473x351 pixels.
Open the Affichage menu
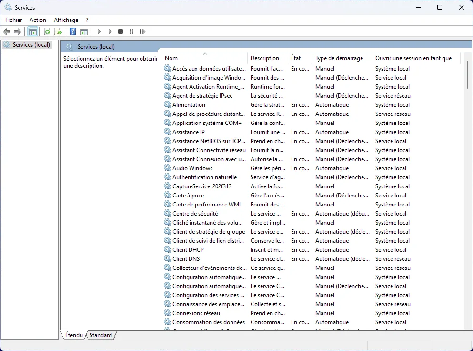click(66, 20)
